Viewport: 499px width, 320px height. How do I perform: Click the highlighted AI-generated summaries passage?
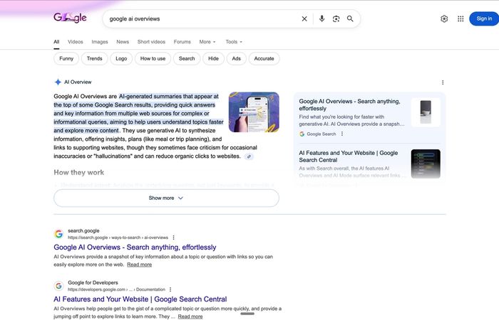(x=139, y=113)
